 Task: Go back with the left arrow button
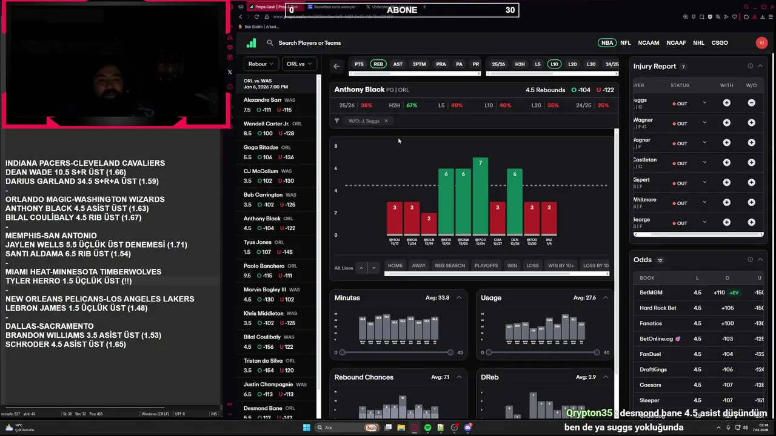[x=336, y=66]
